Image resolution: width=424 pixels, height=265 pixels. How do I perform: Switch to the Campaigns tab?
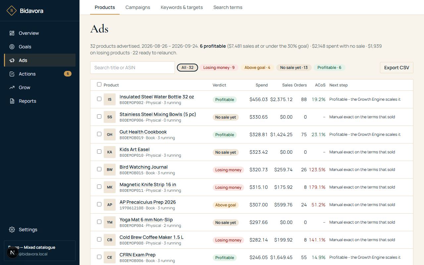click(138, 7)
